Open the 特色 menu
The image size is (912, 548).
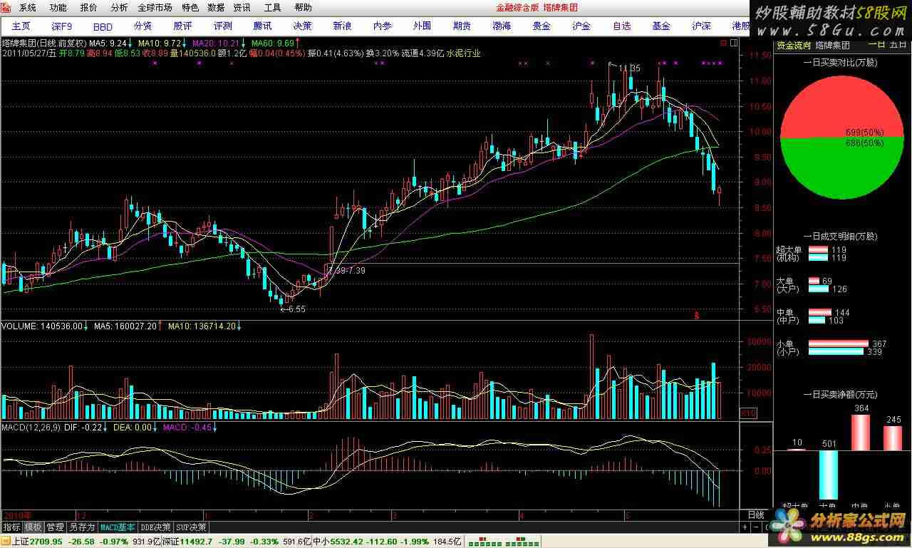(x=190, y=8)
